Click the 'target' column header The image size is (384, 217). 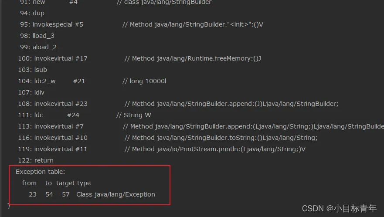[x=66, y=183]
